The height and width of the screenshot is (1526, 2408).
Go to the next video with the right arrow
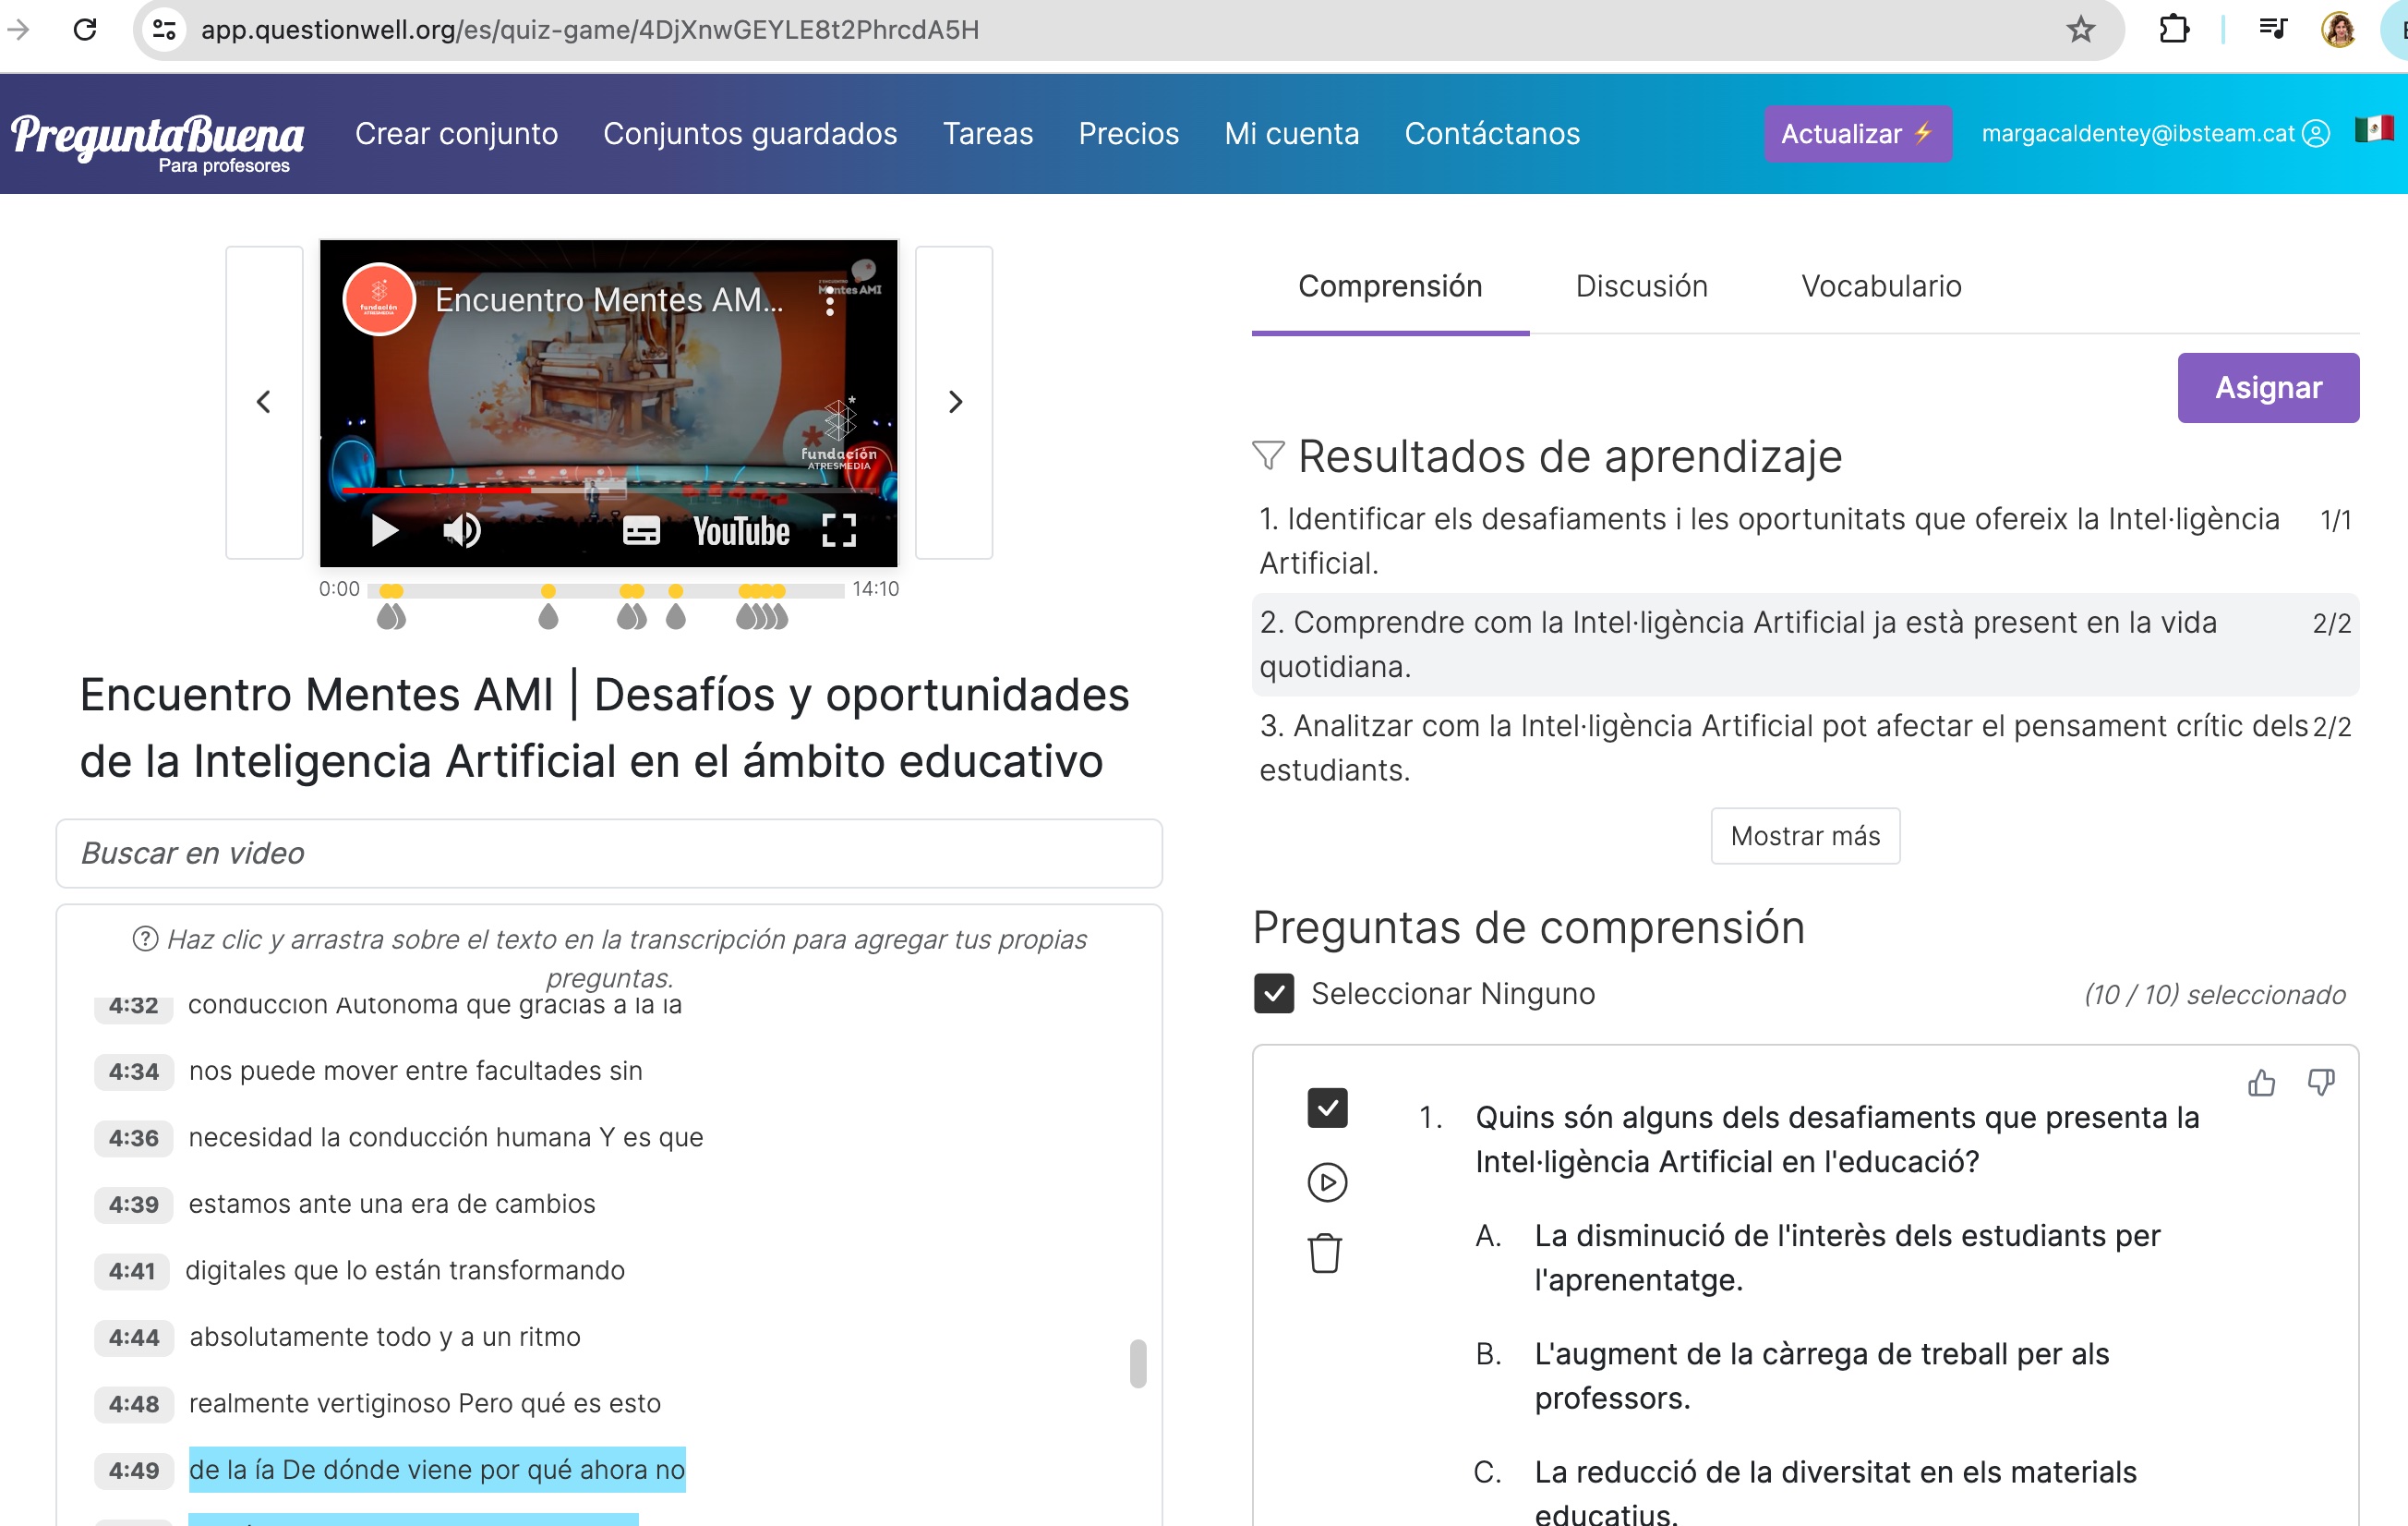[954, 401]
